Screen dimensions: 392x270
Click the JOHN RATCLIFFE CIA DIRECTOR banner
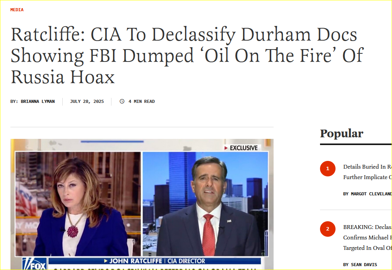[154, 261]
